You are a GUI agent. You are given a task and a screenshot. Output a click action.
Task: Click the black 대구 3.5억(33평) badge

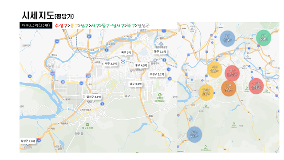coord(36,25)
